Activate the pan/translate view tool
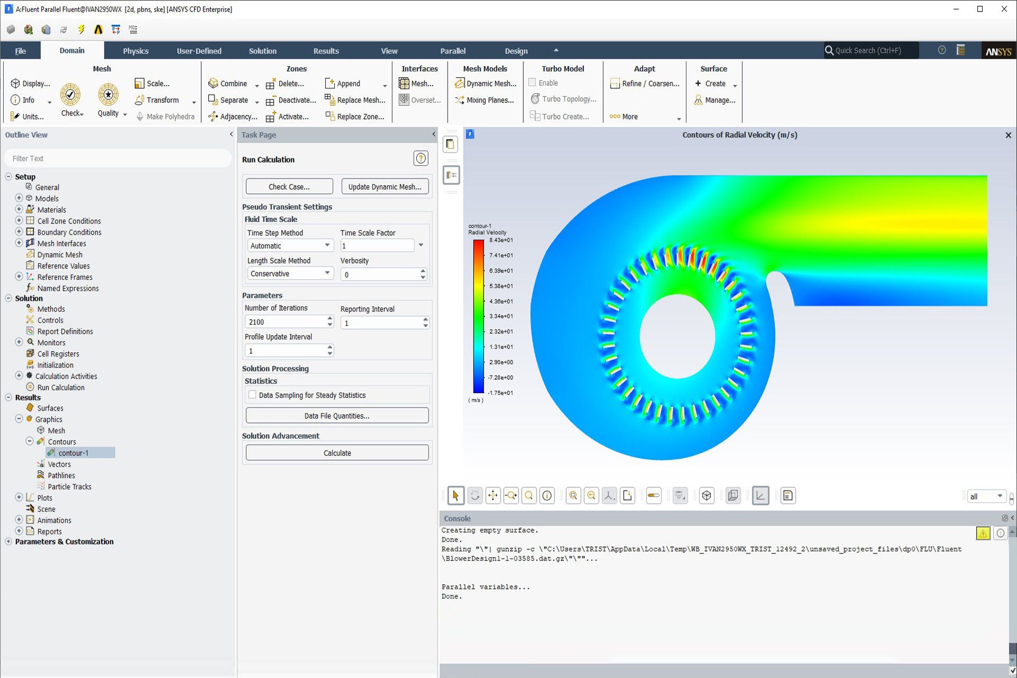 pyautogui.click(x=493, y=496)
